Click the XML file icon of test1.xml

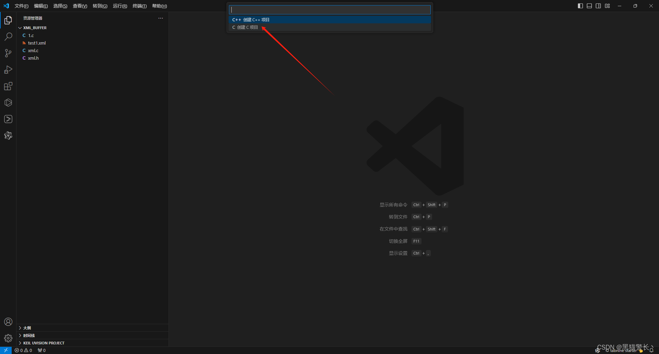[x=24, y=43]
